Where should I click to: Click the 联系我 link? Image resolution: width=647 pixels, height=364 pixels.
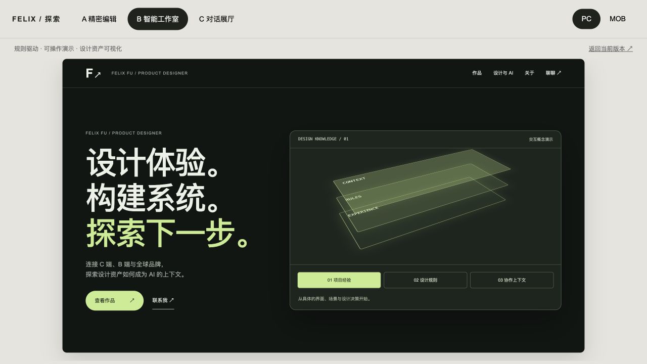coord(163,300)
